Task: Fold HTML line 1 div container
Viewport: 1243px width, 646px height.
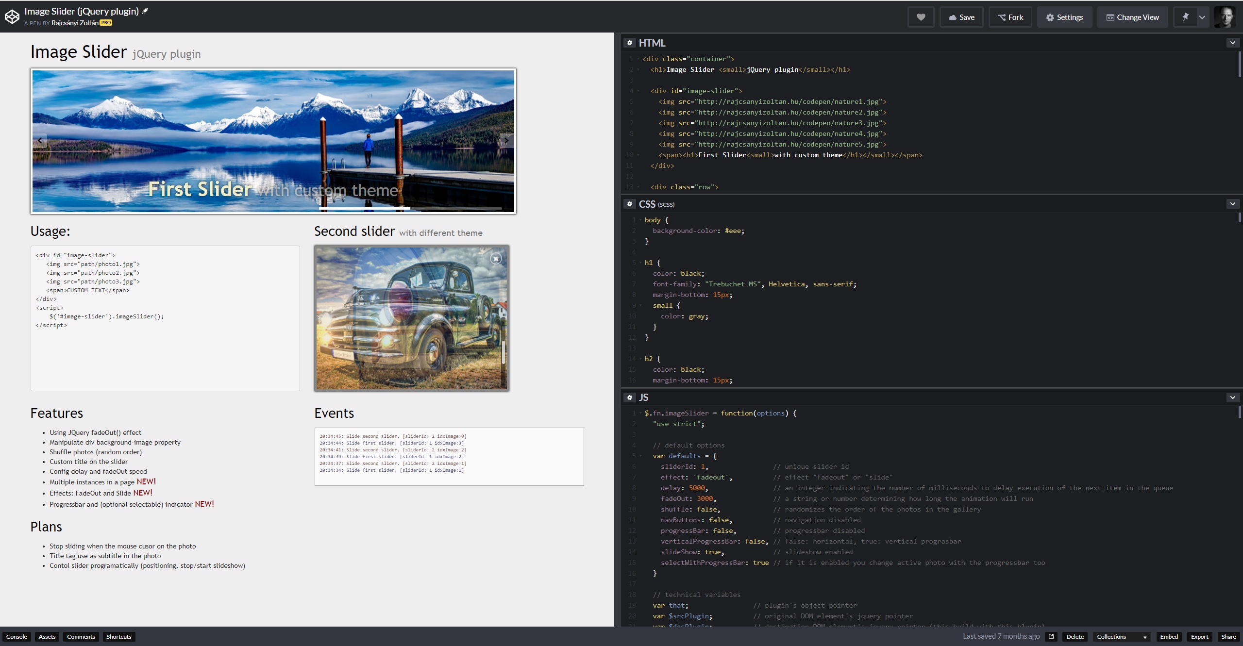Action: (x=638, y=59)
